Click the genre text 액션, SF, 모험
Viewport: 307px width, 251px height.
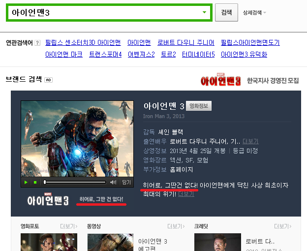point(189,160)
